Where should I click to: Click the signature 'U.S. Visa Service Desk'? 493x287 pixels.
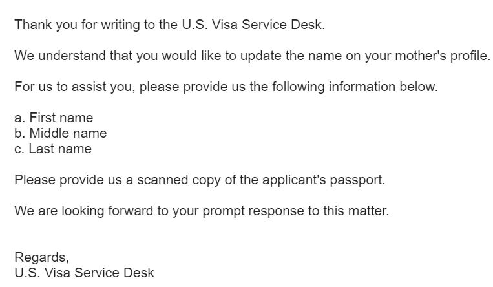84,273
